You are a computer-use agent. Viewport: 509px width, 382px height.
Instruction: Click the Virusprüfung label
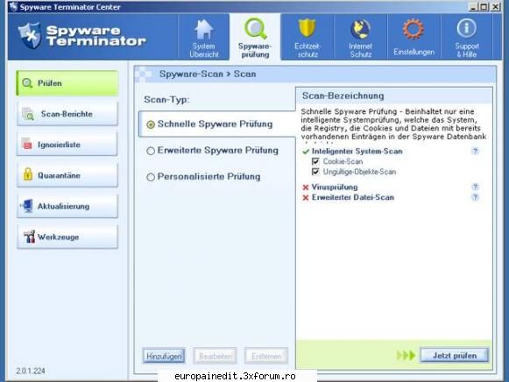[x=335, y=187]
